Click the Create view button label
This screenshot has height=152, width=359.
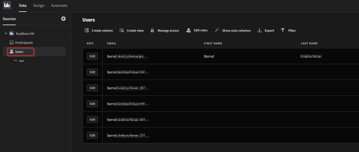tap(135, 31)
